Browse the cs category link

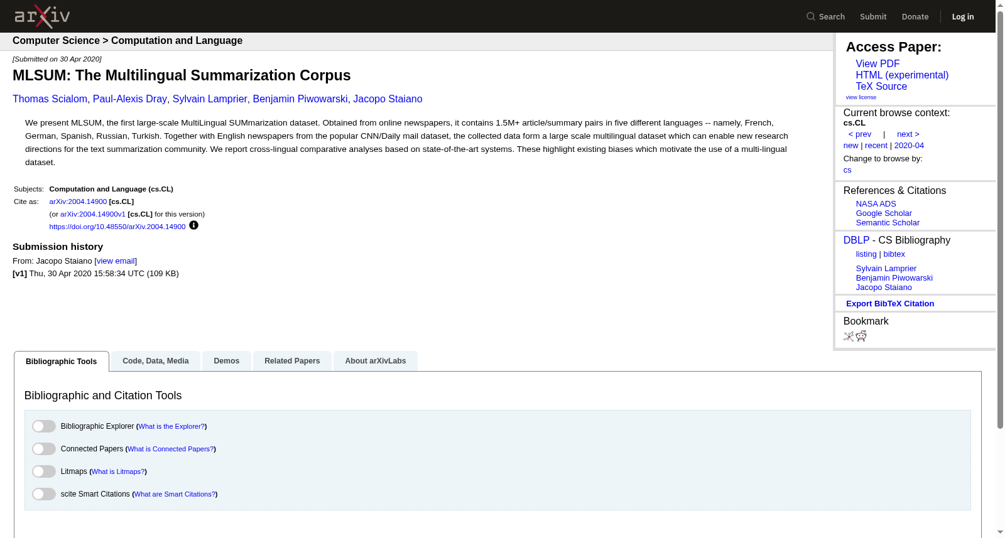point(847,170)
